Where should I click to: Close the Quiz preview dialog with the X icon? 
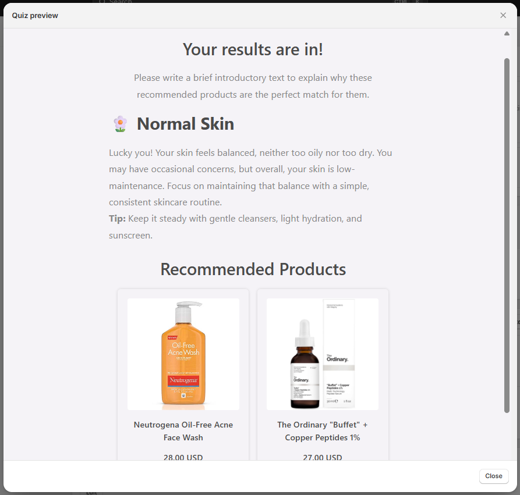tap(503, 15)
